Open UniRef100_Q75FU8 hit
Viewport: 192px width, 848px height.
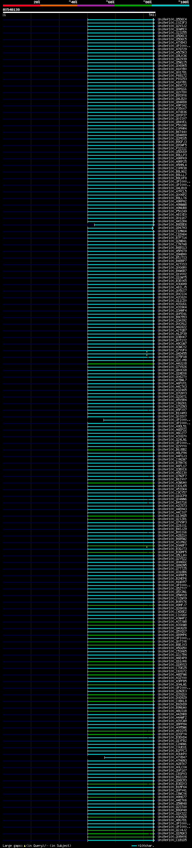point(172,357)
